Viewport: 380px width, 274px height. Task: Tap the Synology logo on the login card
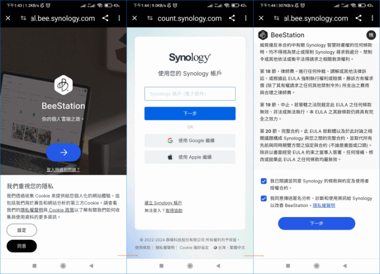click(190, 58)
